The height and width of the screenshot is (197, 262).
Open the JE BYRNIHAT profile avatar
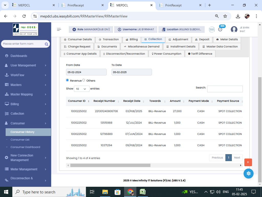tap(234, 29)
